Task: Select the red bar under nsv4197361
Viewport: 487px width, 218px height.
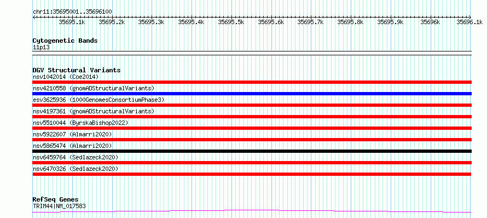Action: click(x=252, y=117)
